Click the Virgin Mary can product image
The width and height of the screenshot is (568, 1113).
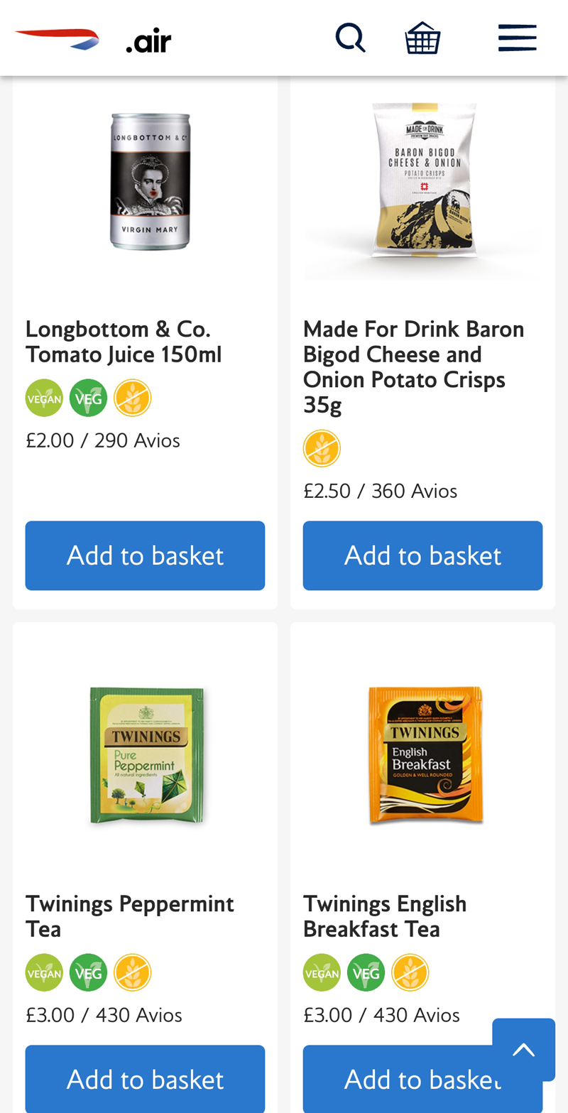click(150, 181)
